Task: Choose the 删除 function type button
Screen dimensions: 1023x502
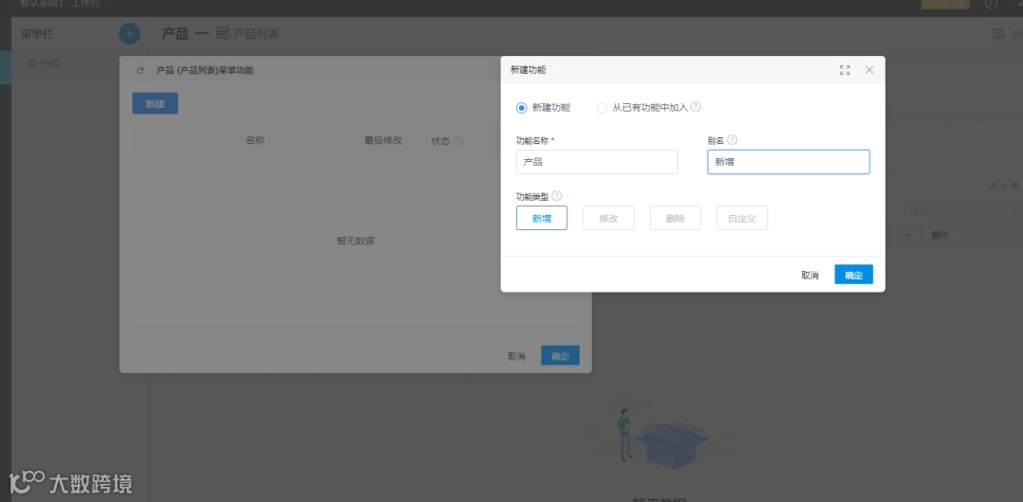Action: click(x=675, y=218)
